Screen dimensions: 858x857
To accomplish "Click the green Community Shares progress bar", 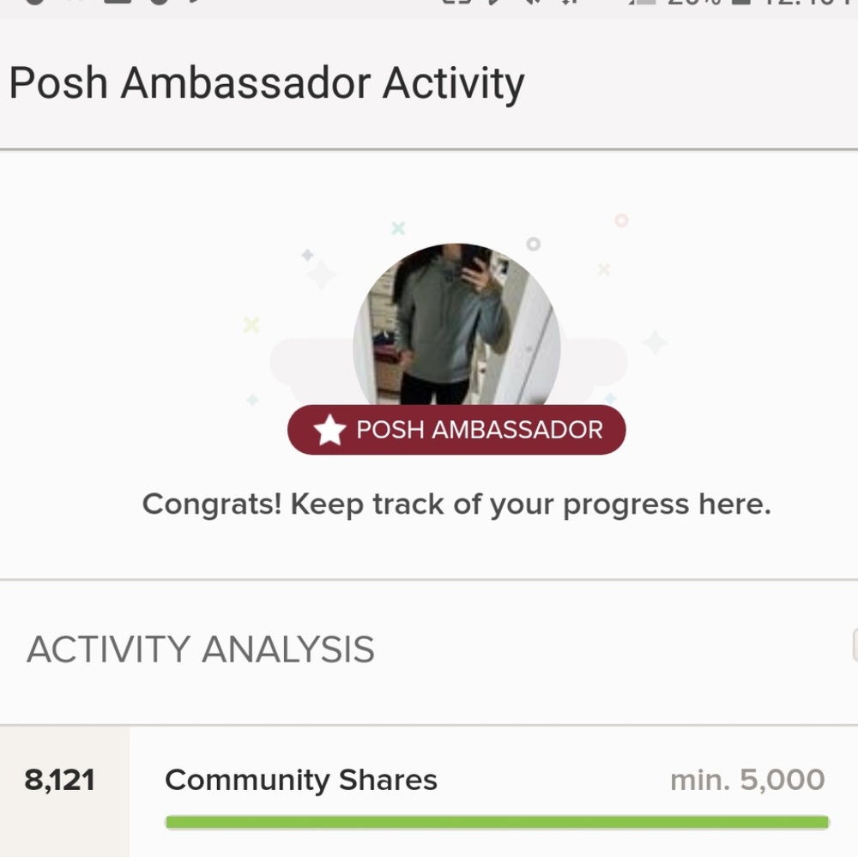I will click(x=497, y=822).
